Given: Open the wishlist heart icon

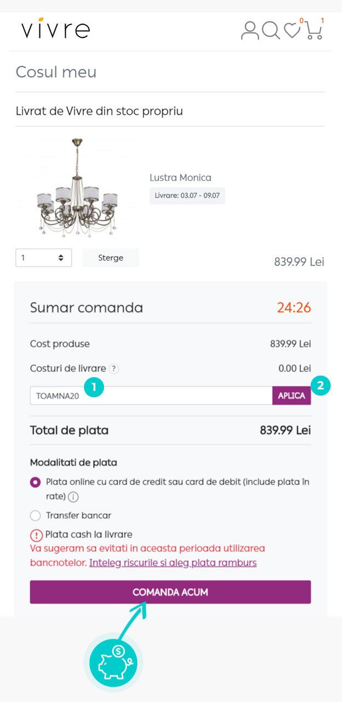Looking at the screenshot, I should pyautogui.click(x=292, y=31).
